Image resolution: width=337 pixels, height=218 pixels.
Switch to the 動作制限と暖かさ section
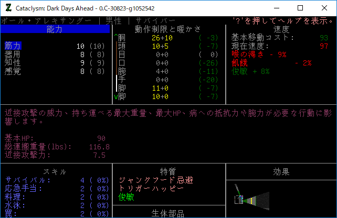(167, 29)
